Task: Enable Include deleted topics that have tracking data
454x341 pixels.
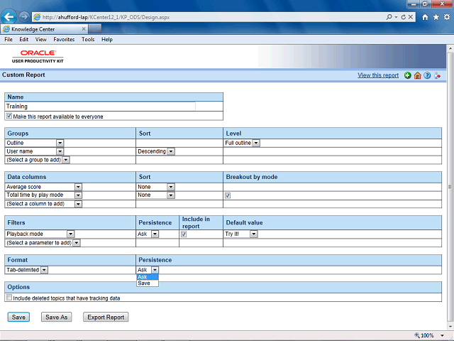Action: point(9,298)
